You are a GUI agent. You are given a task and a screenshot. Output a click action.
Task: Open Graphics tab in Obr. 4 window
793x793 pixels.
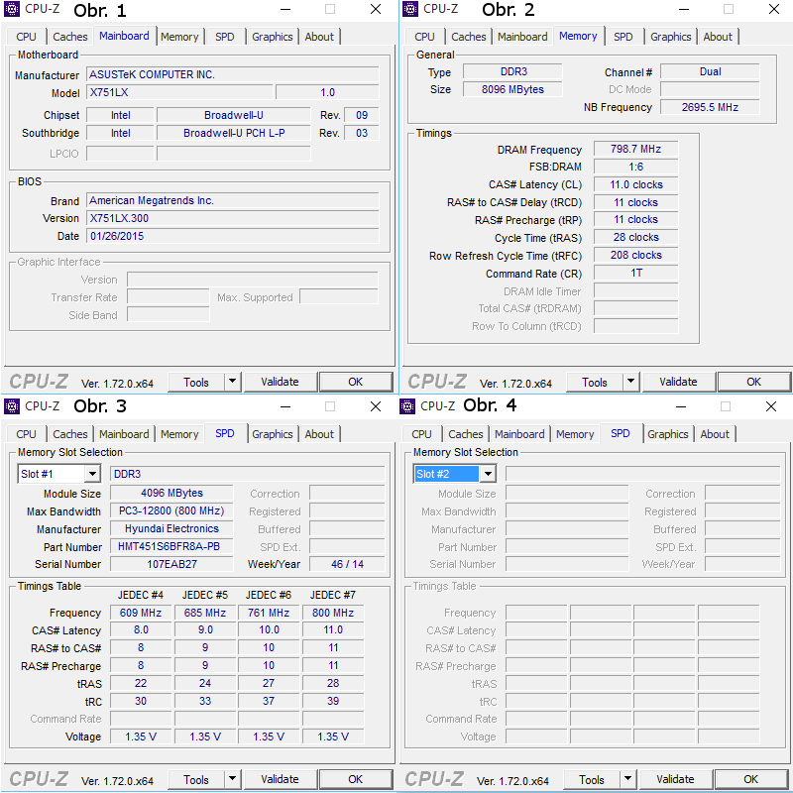point(667,434)
